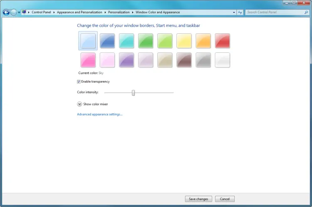
Task: Click the Color intensity slider handle
Action: pyautogui.click(x=133, y=92)
